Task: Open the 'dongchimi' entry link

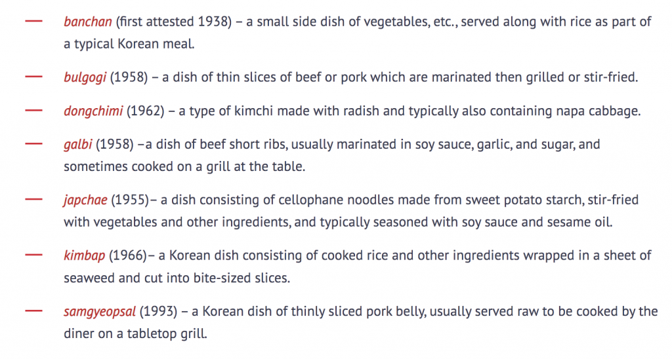Action: pos(93,111)
